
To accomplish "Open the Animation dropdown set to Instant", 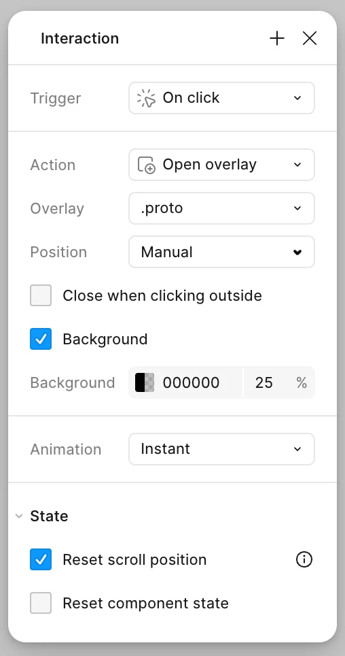I will pos(221,449).
